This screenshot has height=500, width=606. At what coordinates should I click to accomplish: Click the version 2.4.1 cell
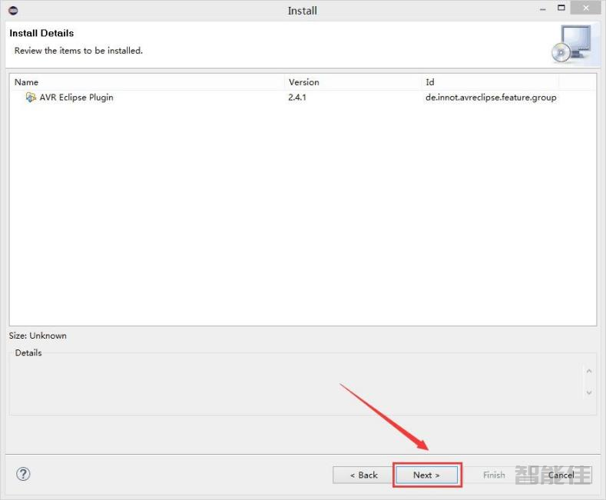click(297, 98)
